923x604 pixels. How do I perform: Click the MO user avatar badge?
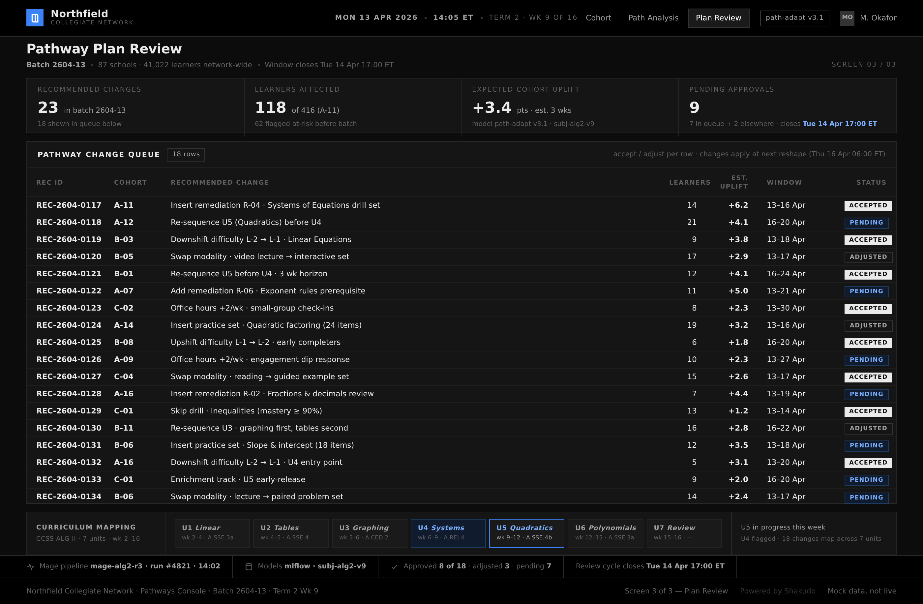847,18
